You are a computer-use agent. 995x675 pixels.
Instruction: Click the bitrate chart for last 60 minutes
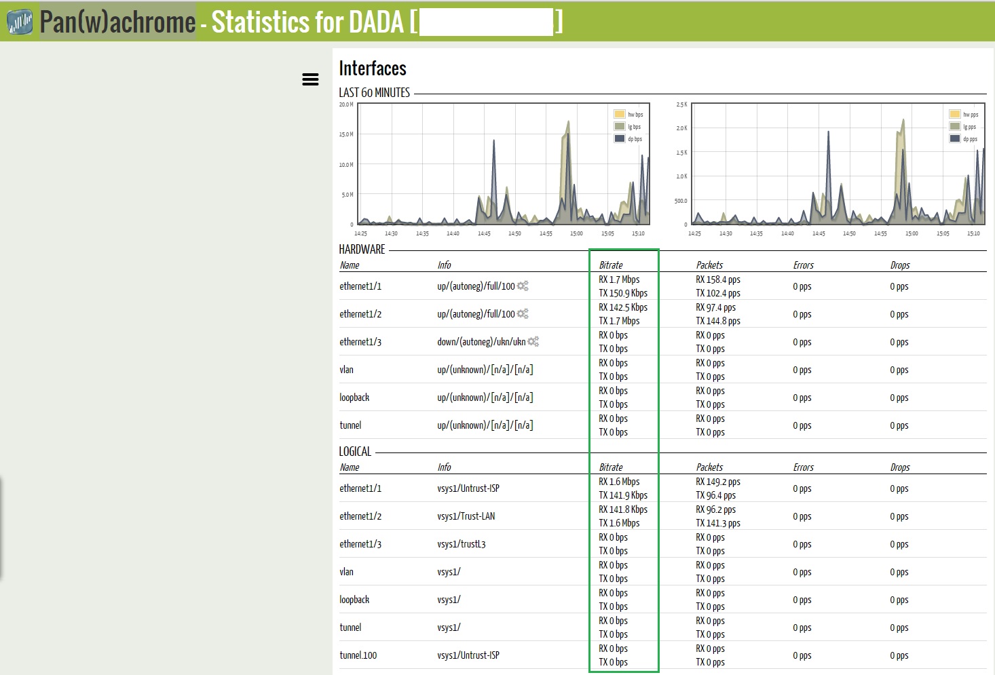(x=503, y=164)
